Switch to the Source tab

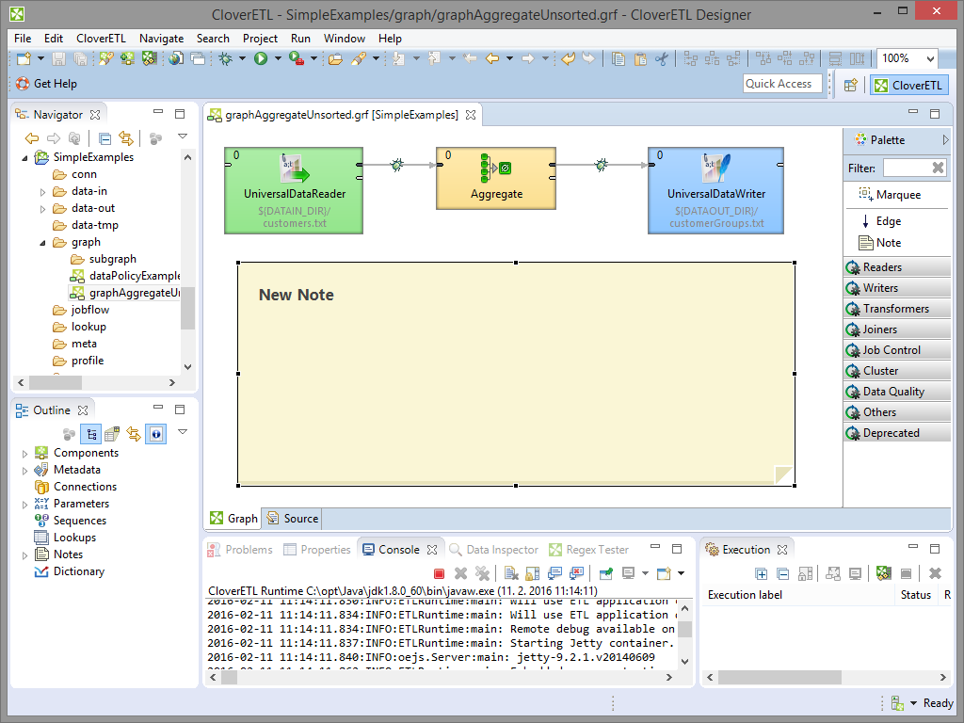[x=293, y=518]
